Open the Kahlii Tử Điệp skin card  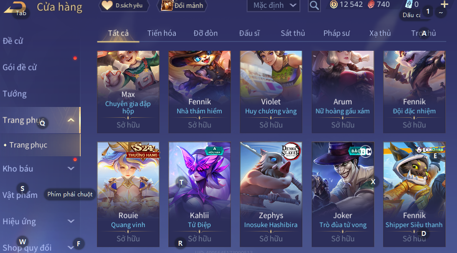click(x=199, y=194)
